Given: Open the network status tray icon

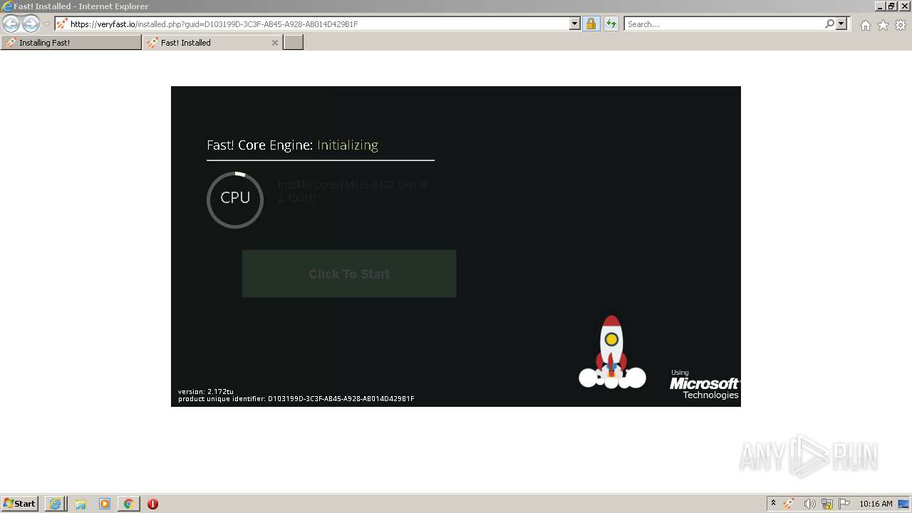Looking at the screenshot, I should (x=827, y=504).
